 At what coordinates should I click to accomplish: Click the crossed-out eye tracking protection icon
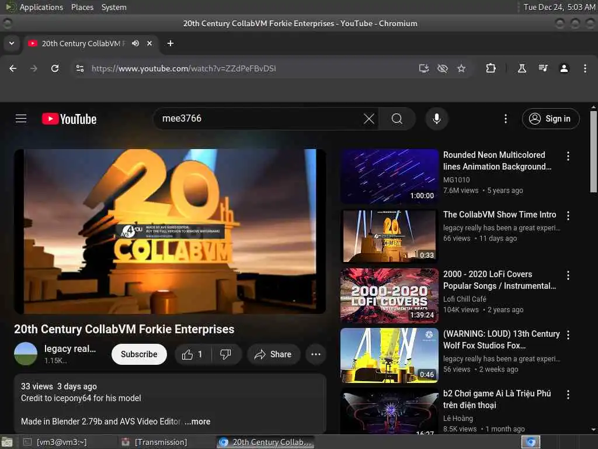[443, 68]
